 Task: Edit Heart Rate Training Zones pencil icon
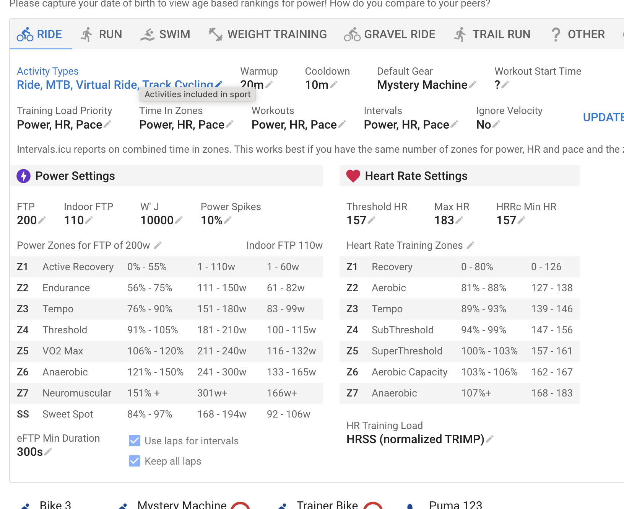[x=471, y=245]
